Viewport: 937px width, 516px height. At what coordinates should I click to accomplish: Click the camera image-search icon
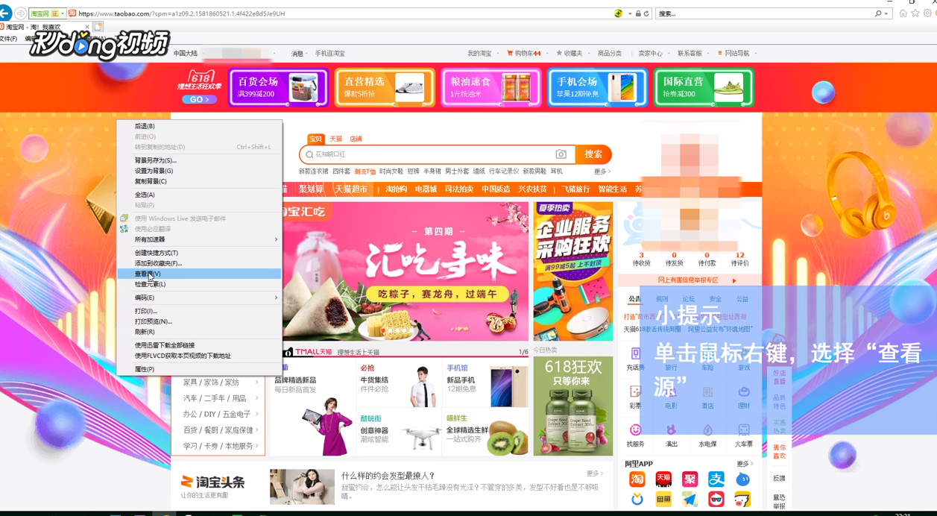coord(561,154)
